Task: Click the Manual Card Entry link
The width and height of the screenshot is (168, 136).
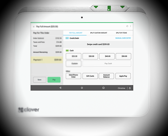Action: (x=123, y=38)
